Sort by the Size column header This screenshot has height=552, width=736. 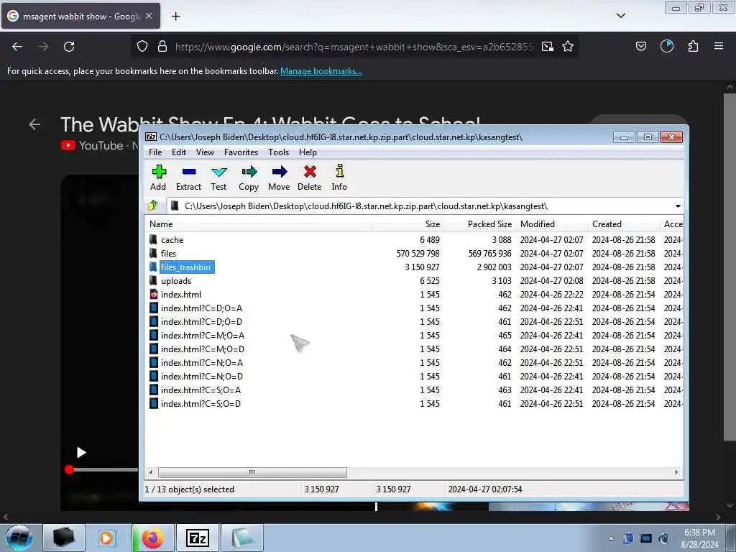click(x=408, y=224)
